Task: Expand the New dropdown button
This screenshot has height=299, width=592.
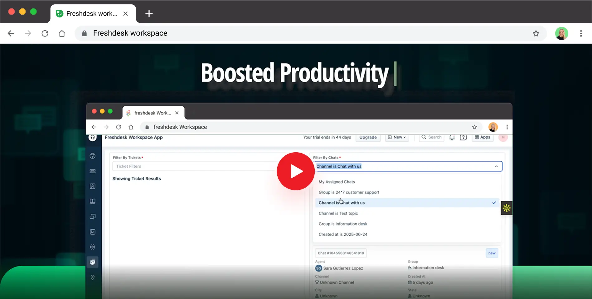Action: pyautogui.click(x=397, y=137)
